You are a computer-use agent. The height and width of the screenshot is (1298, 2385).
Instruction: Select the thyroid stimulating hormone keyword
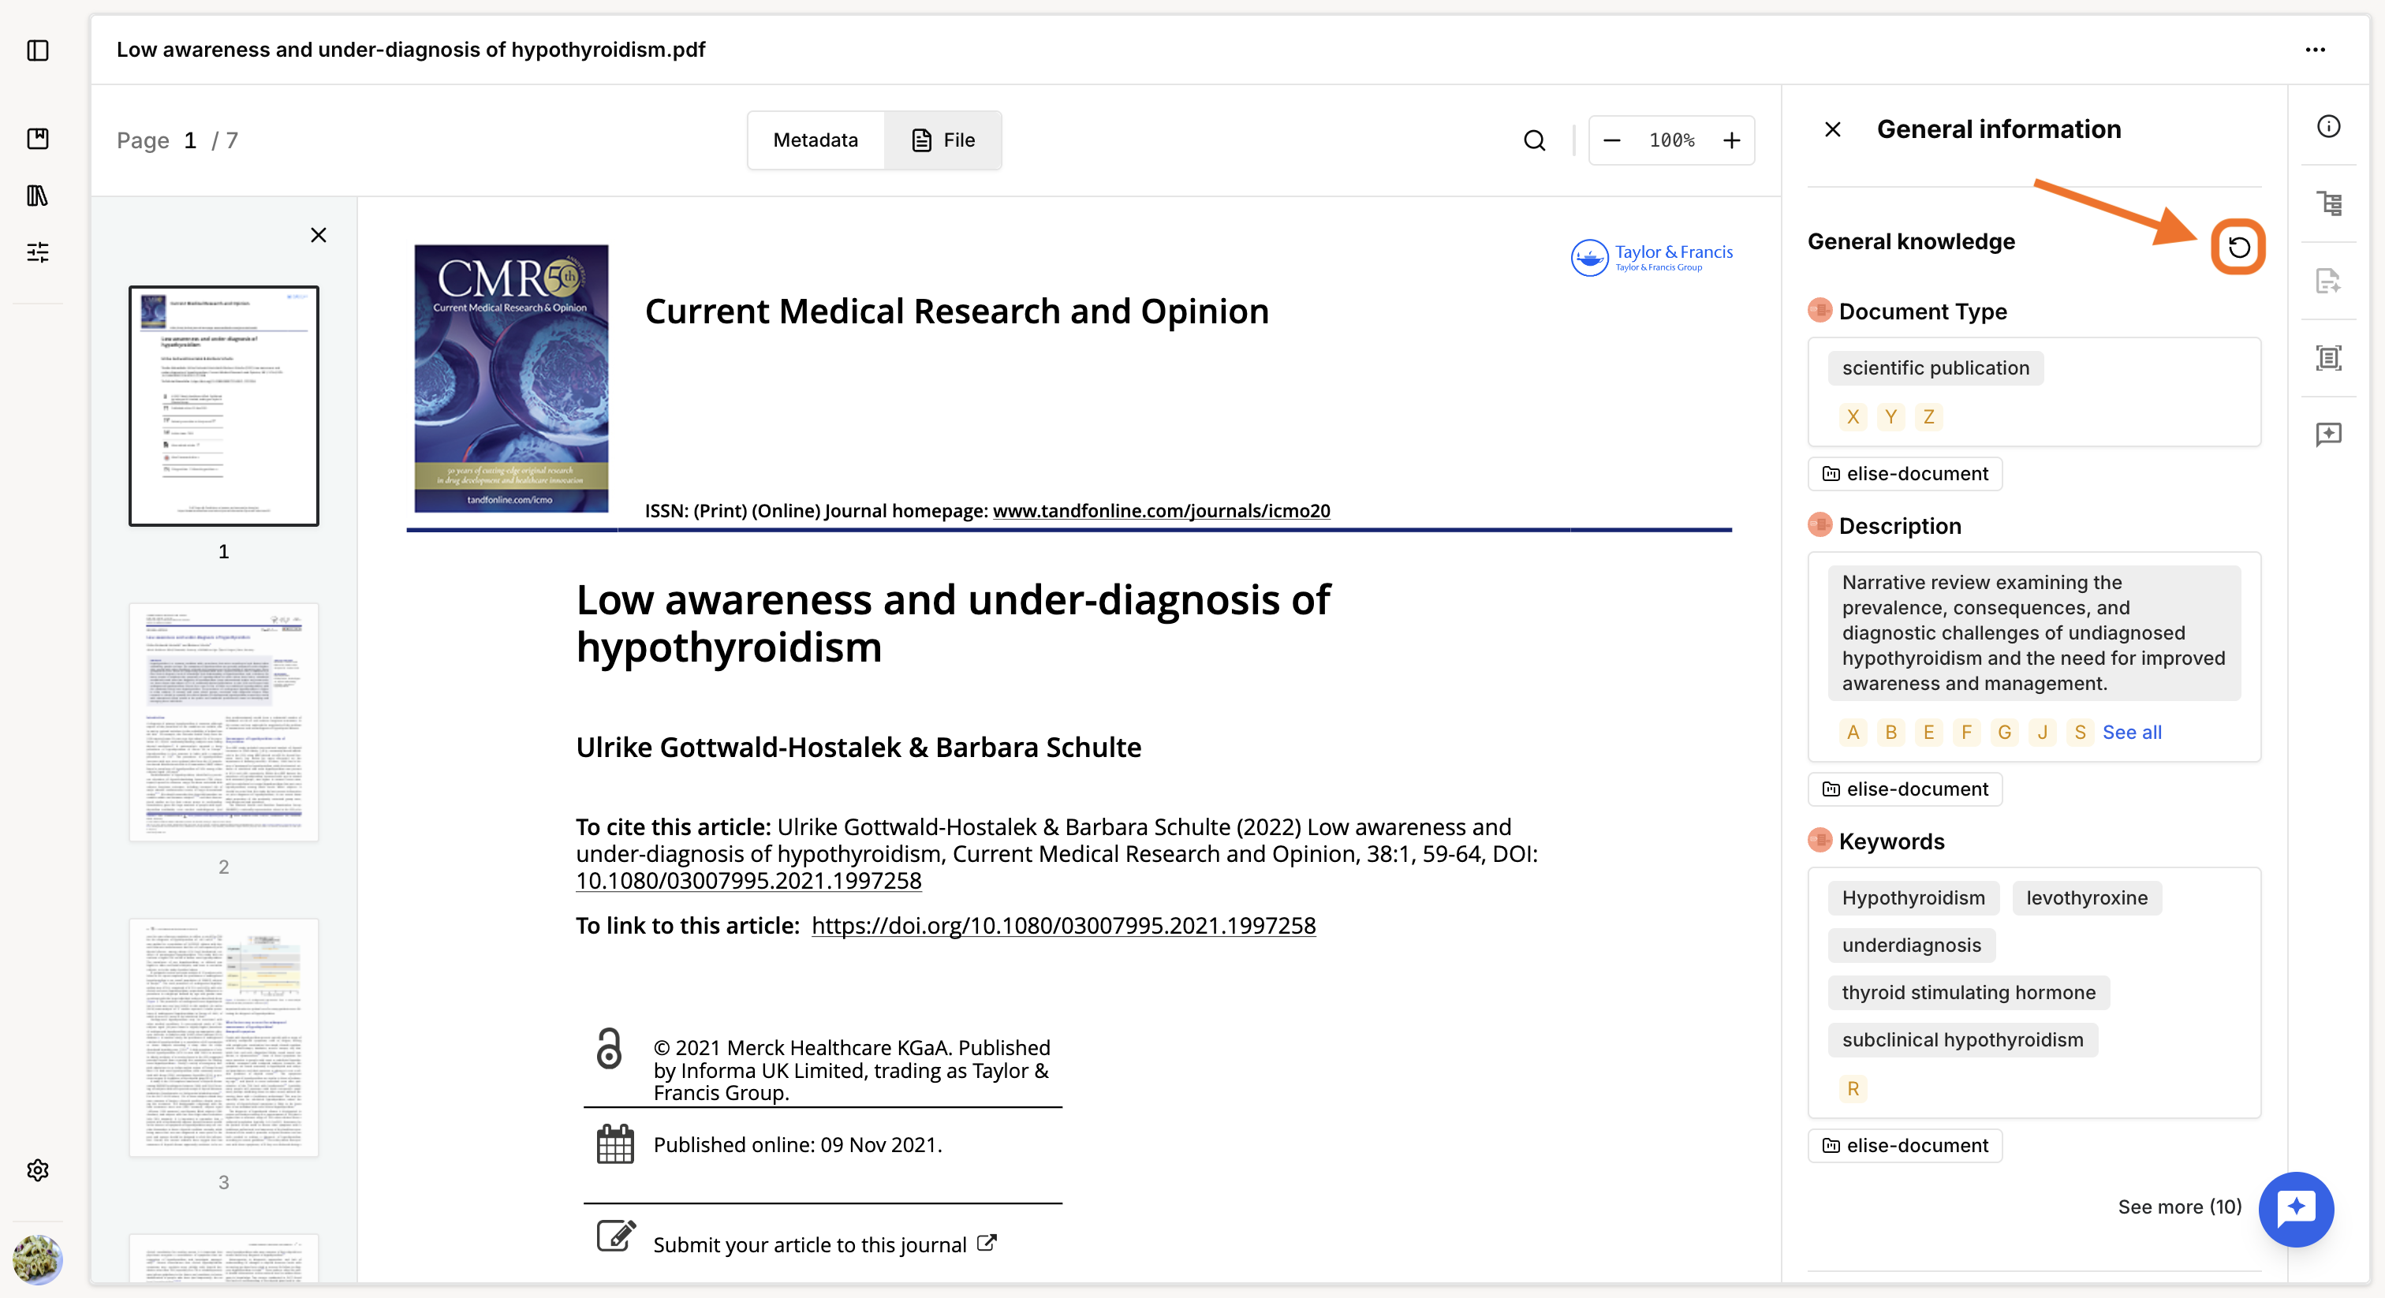point(1969,993)
